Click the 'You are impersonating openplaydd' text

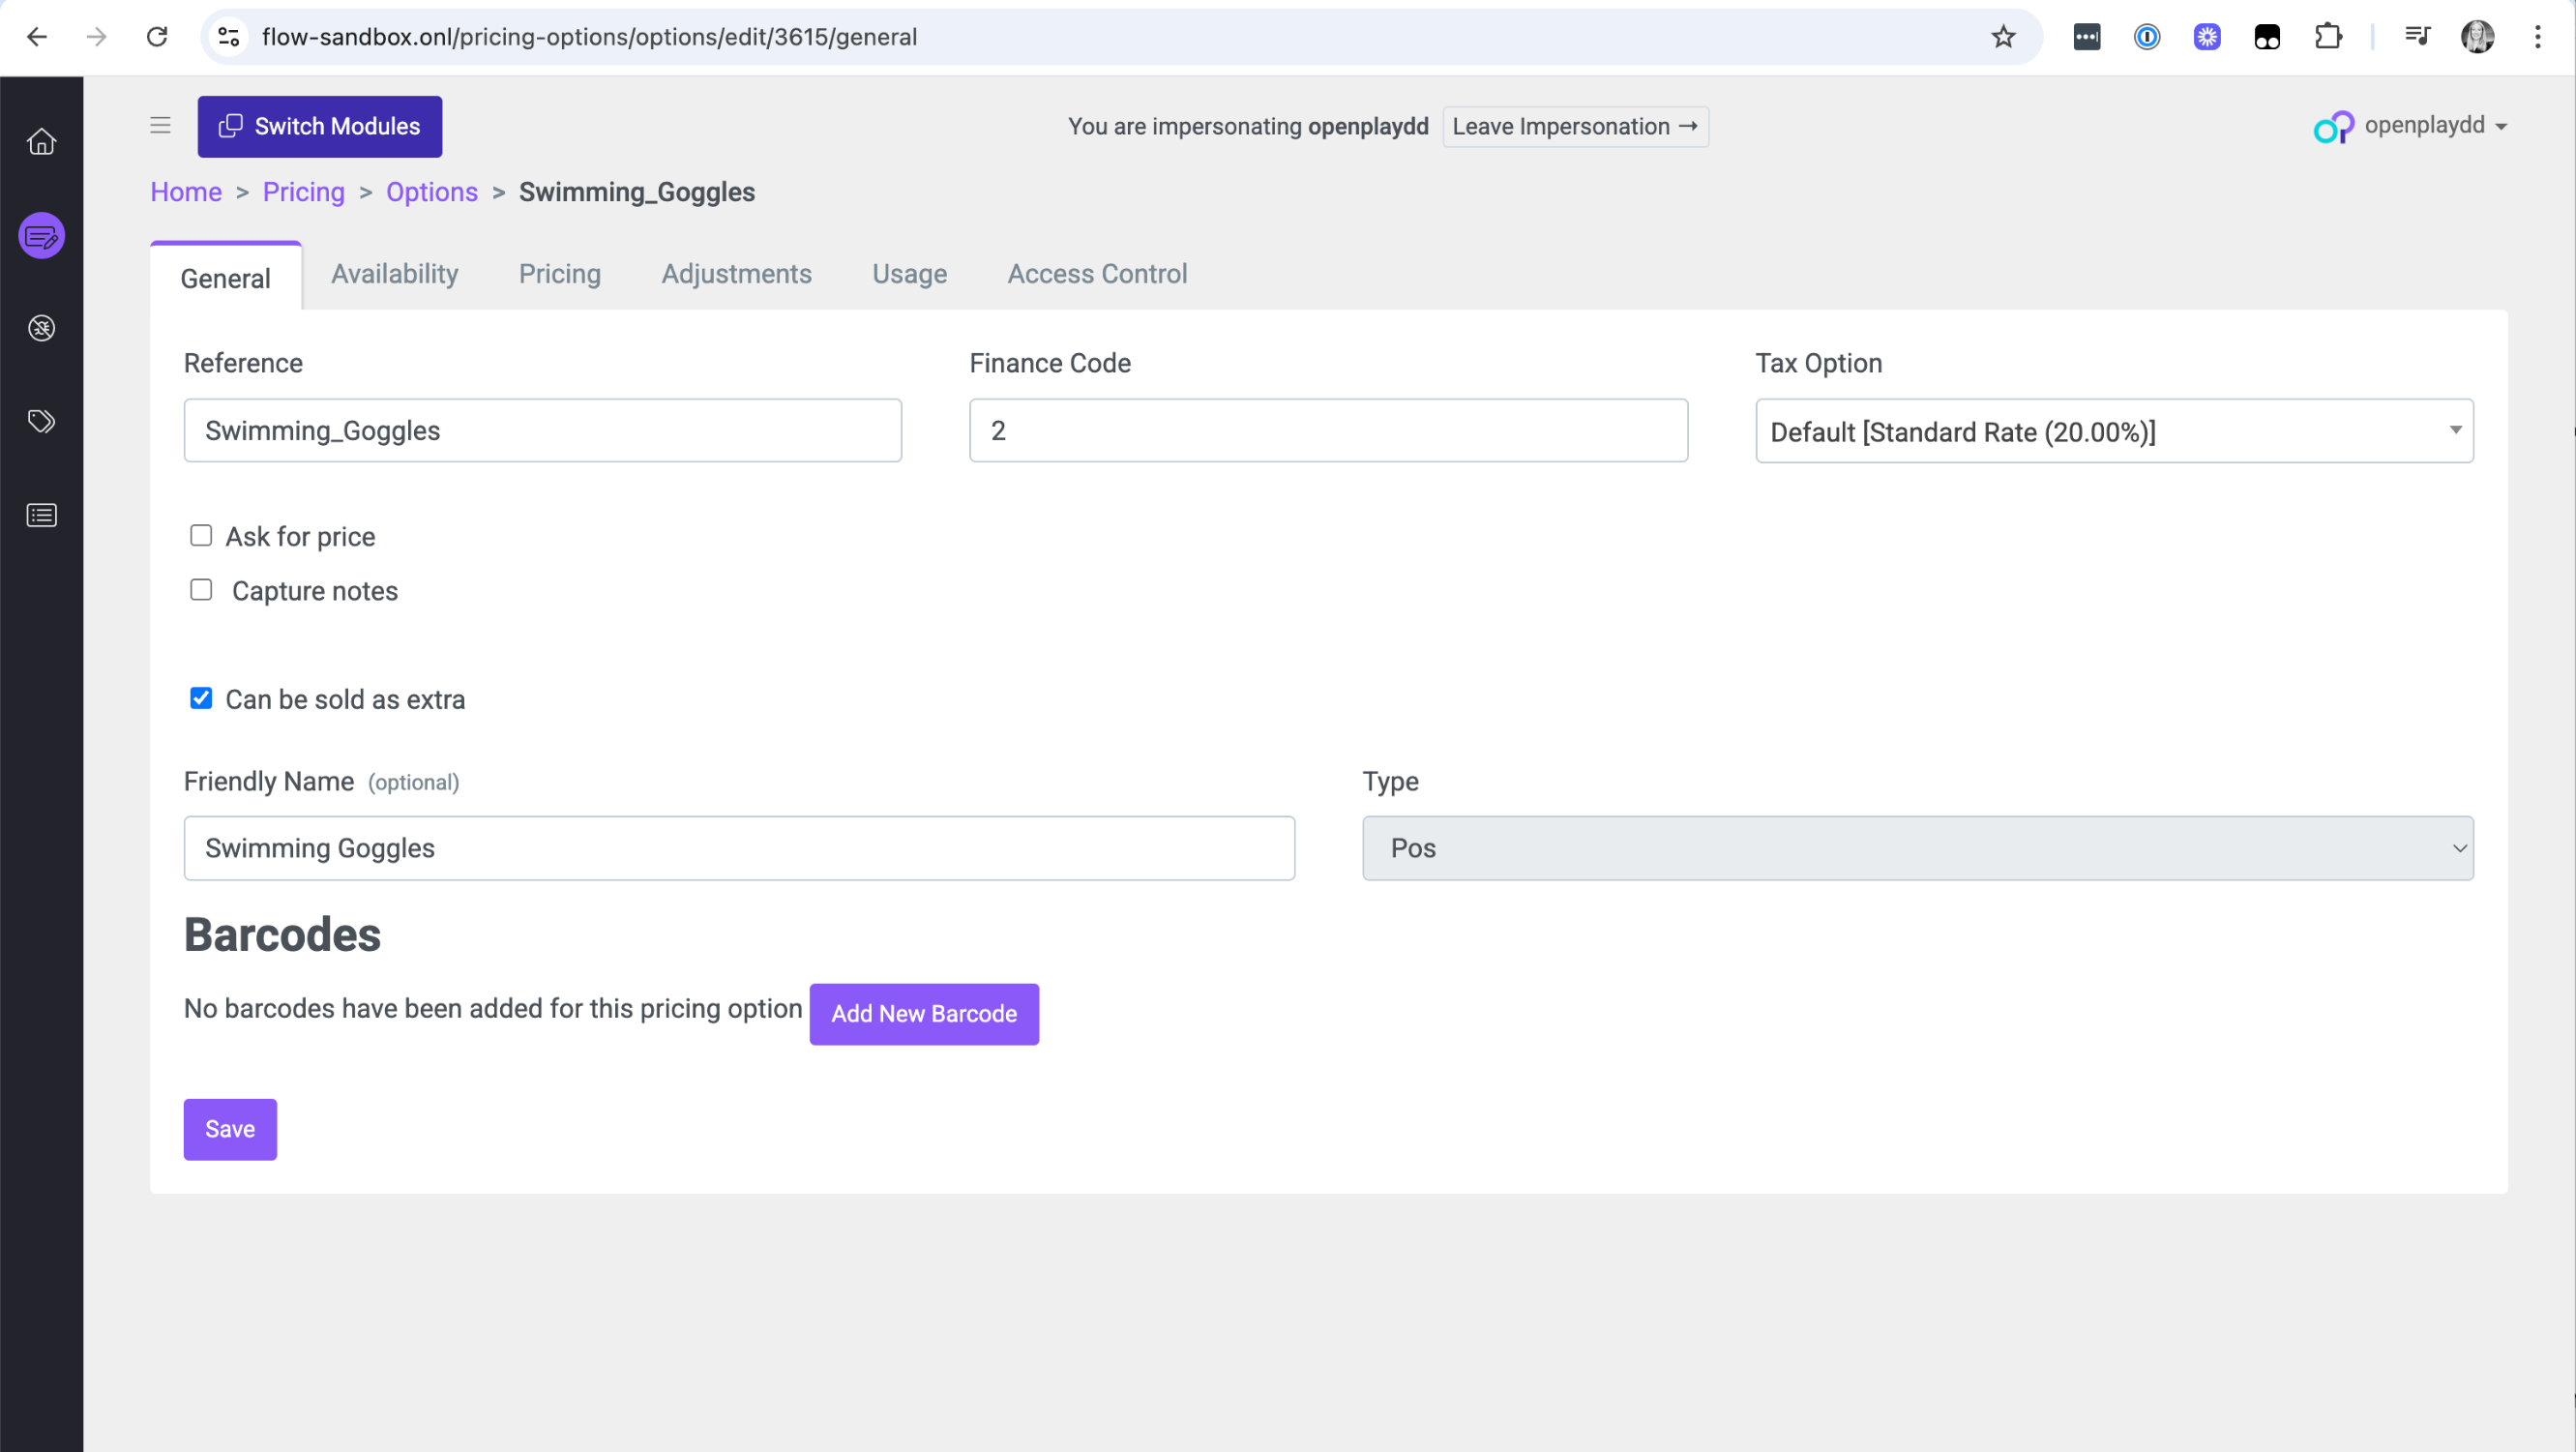click(1248, 126)
